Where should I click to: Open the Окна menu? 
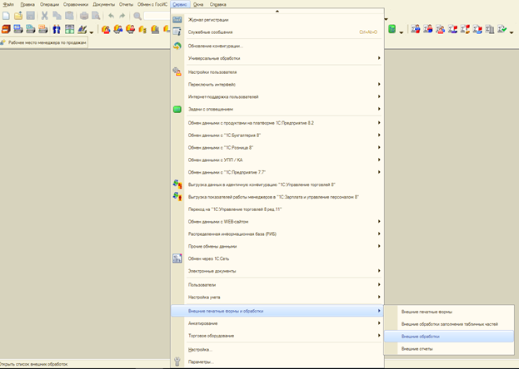(198, 4)
